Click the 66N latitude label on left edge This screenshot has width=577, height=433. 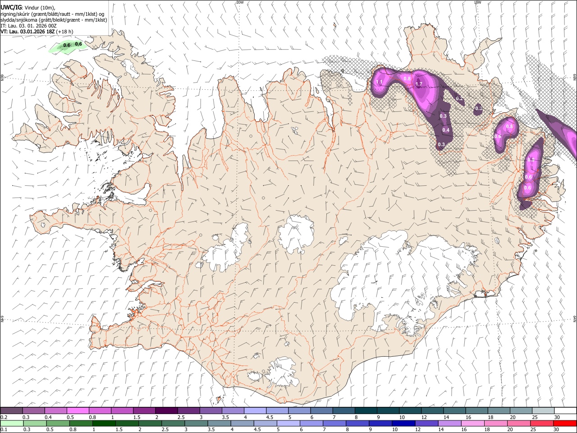2,78
